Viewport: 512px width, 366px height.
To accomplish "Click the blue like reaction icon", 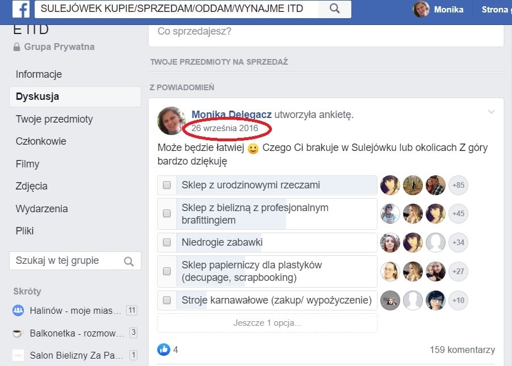I will (164, 350).
